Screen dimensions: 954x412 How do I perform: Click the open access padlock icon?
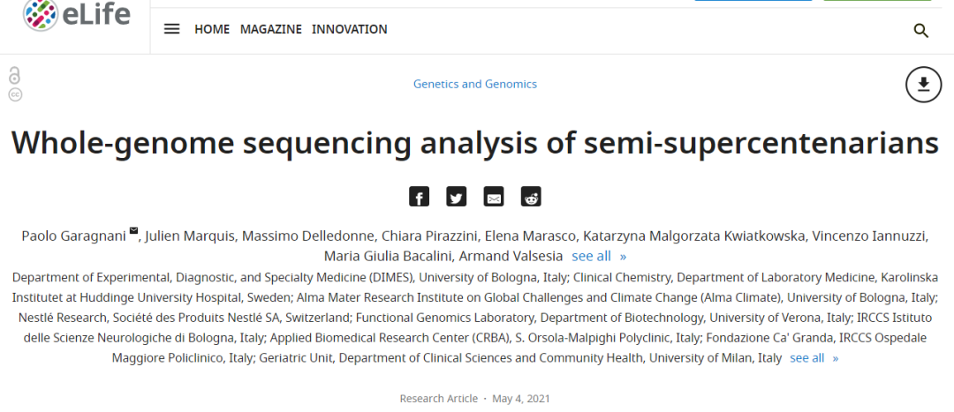point(15,76)
